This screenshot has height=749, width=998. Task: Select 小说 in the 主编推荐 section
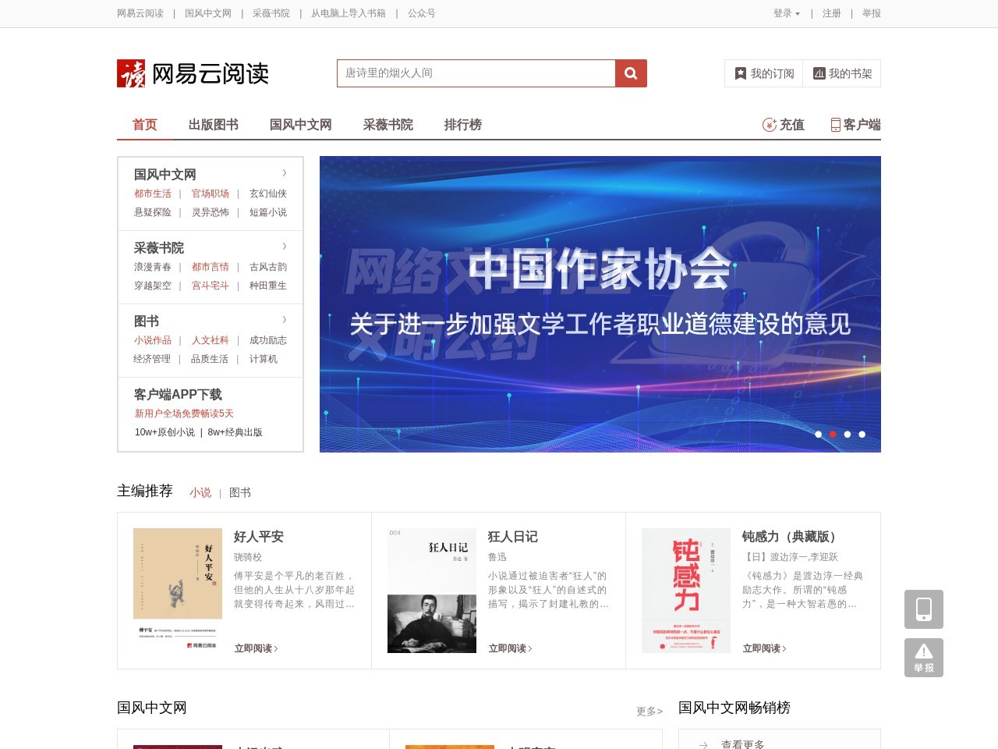(x=200, y=492)
